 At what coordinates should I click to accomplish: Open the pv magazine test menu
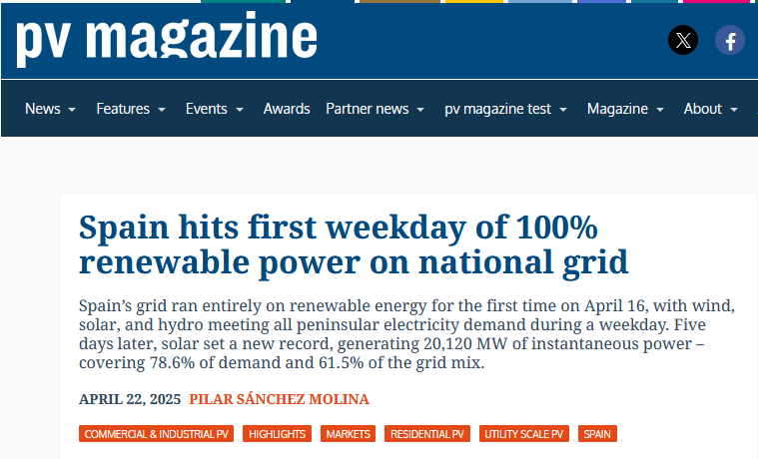coord(505,109)
